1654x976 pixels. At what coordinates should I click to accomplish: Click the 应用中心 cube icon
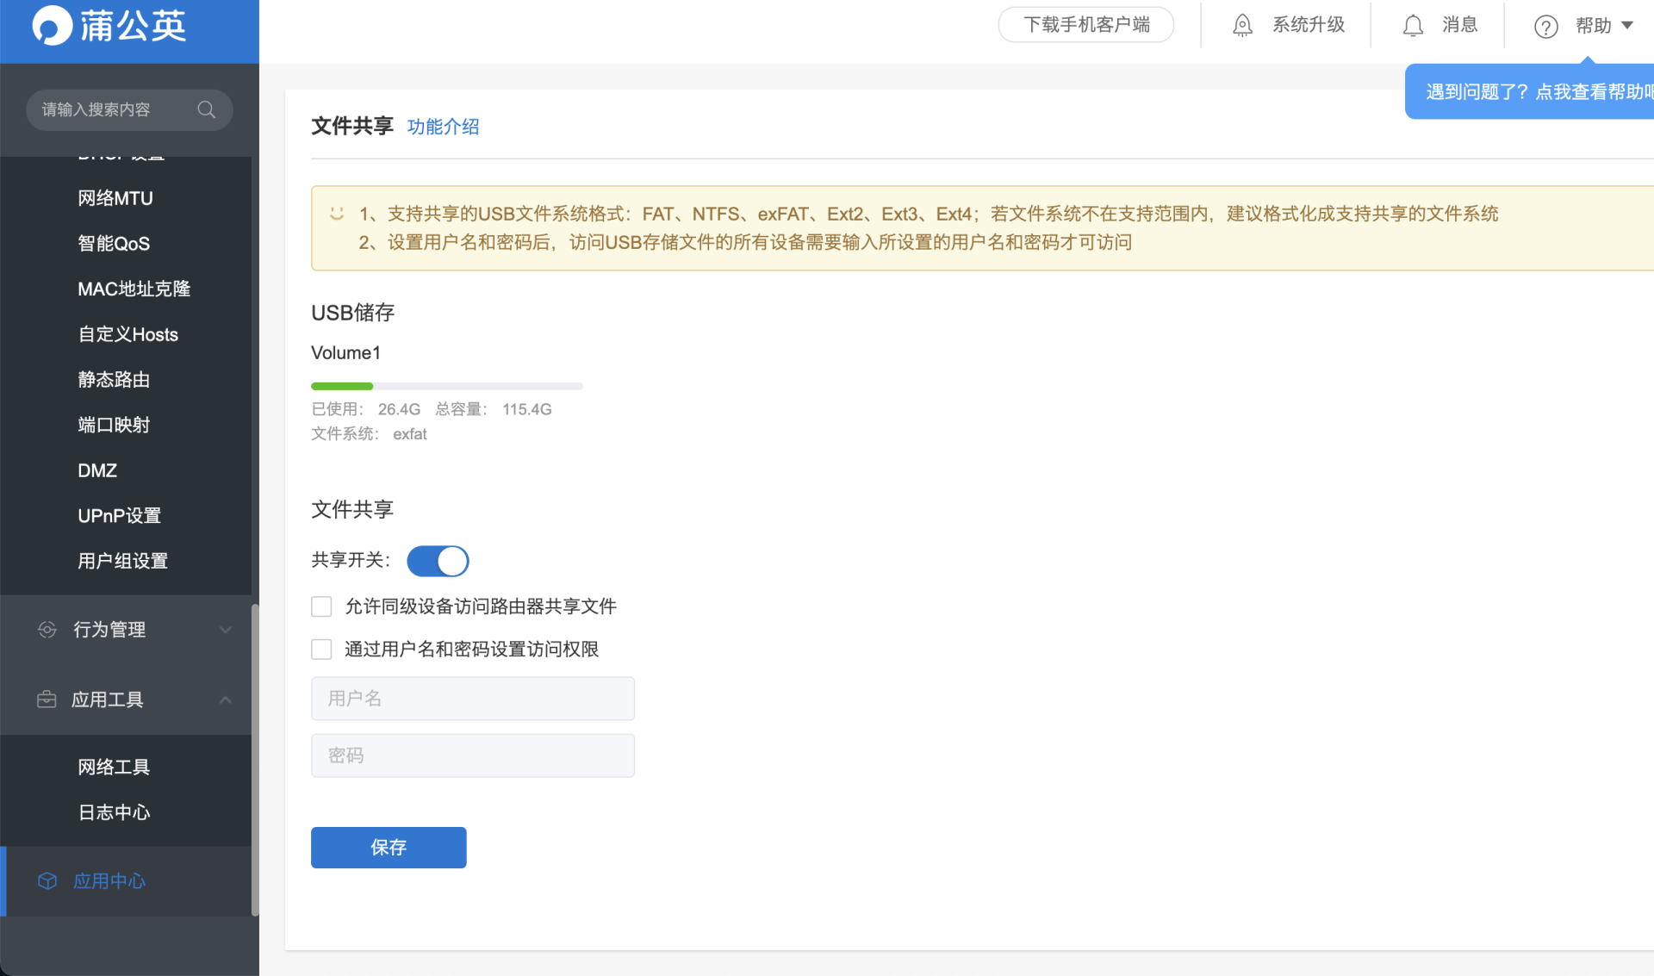coord(47,880)
